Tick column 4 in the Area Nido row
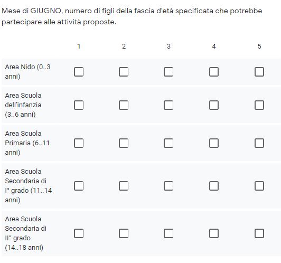The image size is (281, 263). coord(214,72)
